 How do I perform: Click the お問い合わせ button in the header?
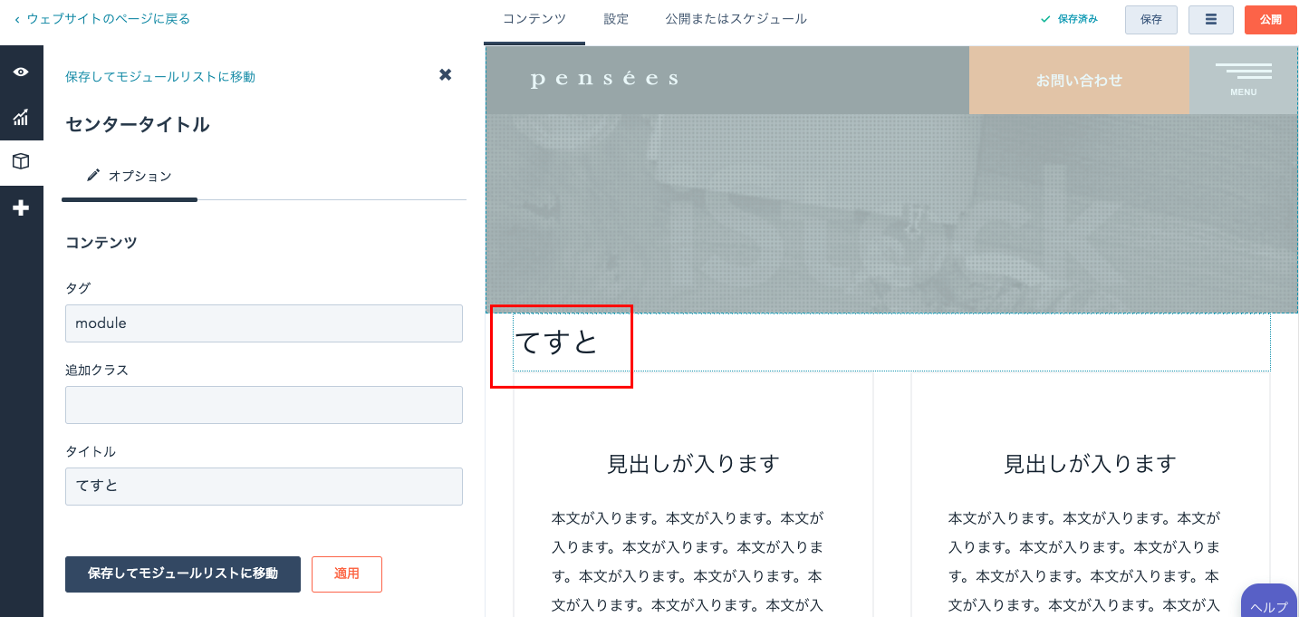(1079, 80)
